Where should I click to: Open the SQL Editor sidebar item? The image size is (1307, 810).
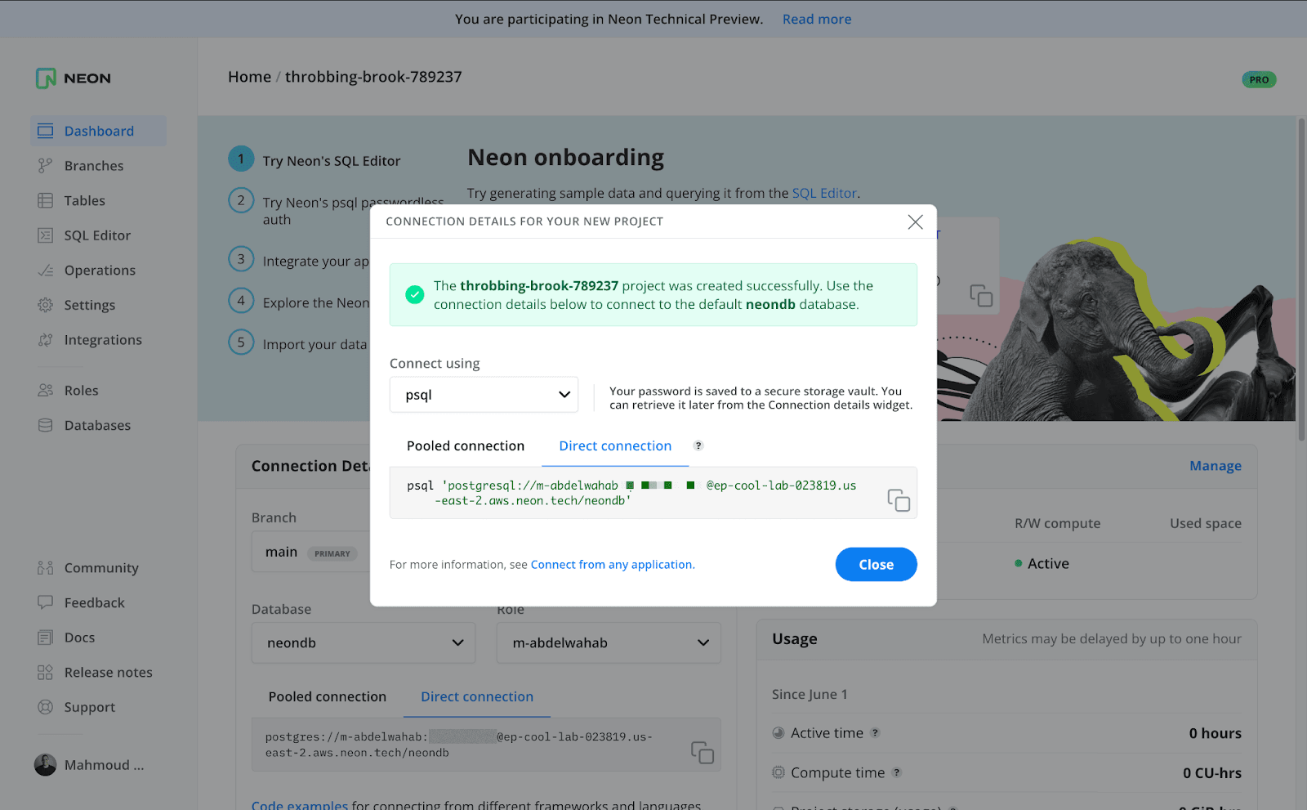pyautogui.click(x=97, y=235)
